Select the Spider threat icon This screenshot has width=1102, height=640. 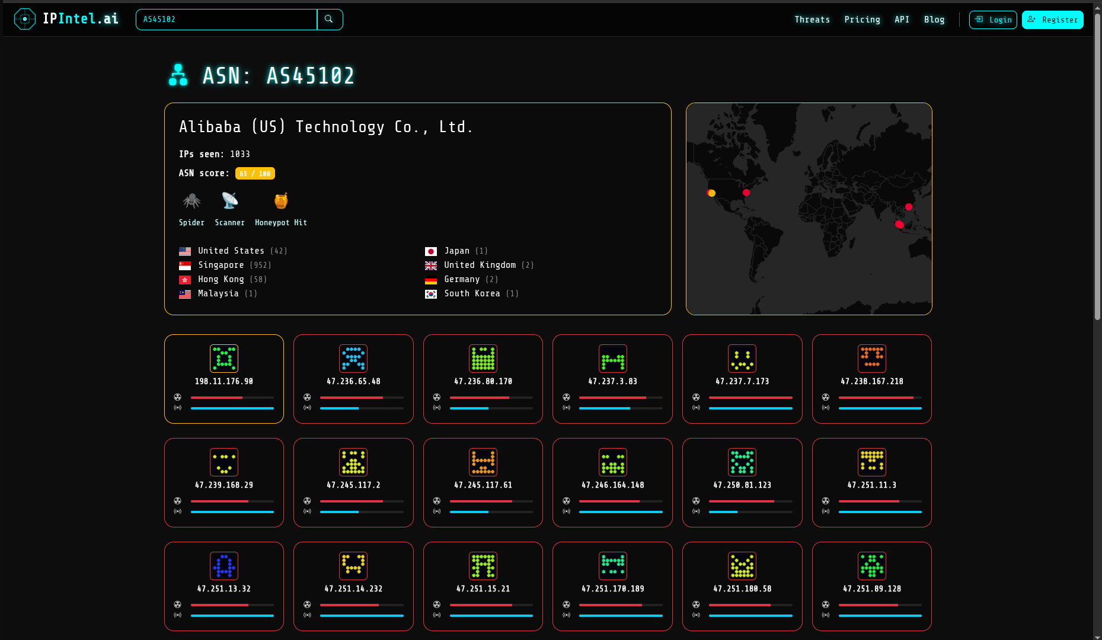point(191,201)
